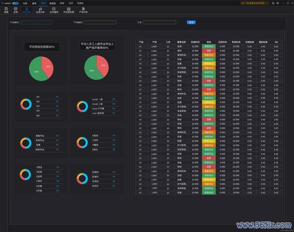
Task: Click the Vioovi logo at top left
Action: click(6, 3)
